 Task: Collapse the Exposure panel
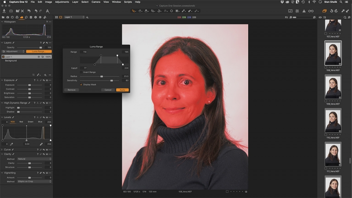point(2,80)
